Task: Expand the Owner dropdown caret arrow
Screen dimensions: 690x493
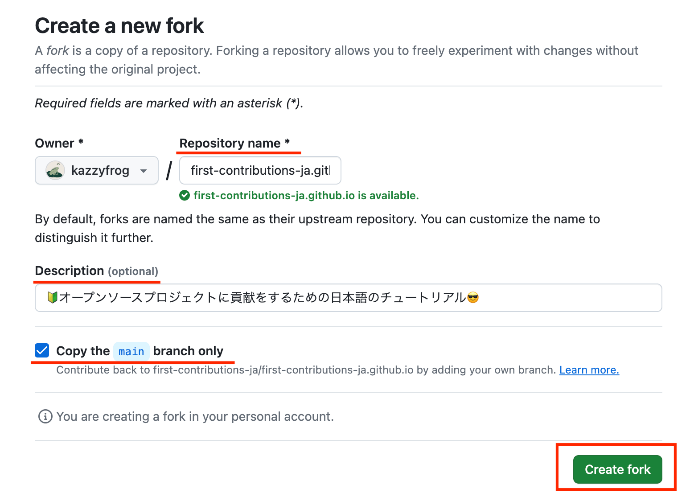Action: pyautogui.click(x=144, y=171)
